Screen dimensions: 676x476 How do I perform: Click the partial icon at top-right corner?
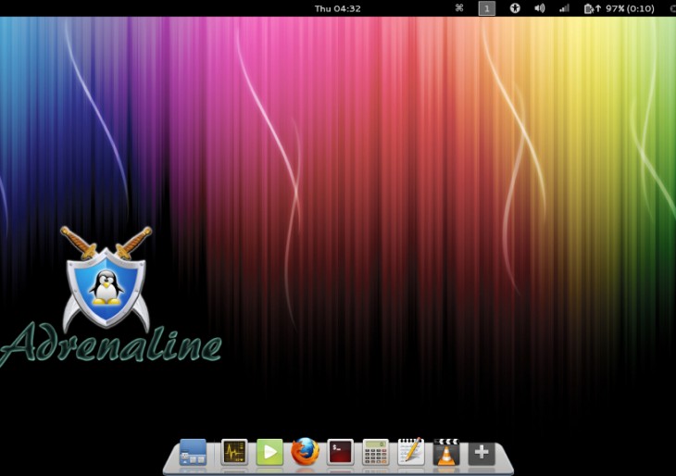pyautogui.click(x=671, y=8)
